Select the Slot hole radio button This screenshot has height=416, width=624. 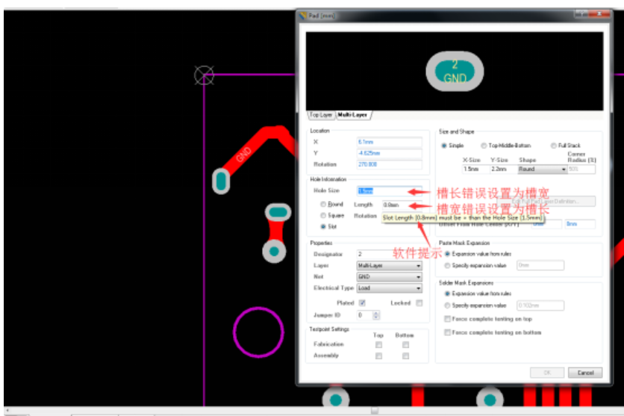point(323,226)
